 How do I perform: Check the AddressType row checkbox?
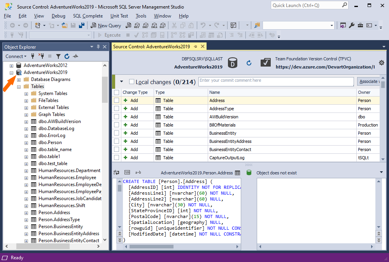(116, 109)
